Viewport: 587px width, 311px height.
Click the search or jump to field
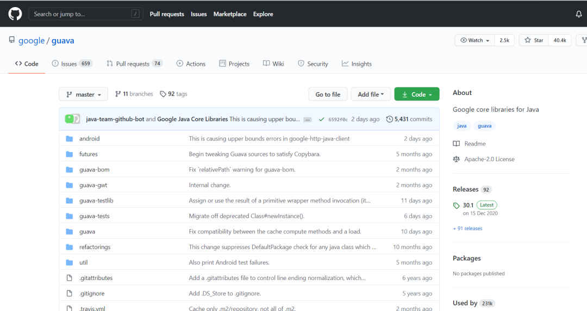pos(86,14)
